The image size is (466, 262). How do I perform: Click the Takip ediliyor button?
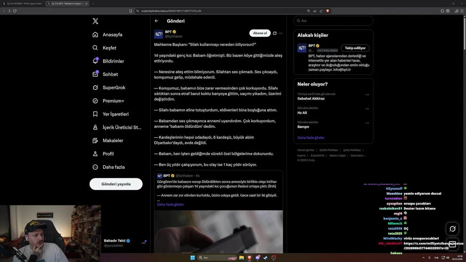355,48
